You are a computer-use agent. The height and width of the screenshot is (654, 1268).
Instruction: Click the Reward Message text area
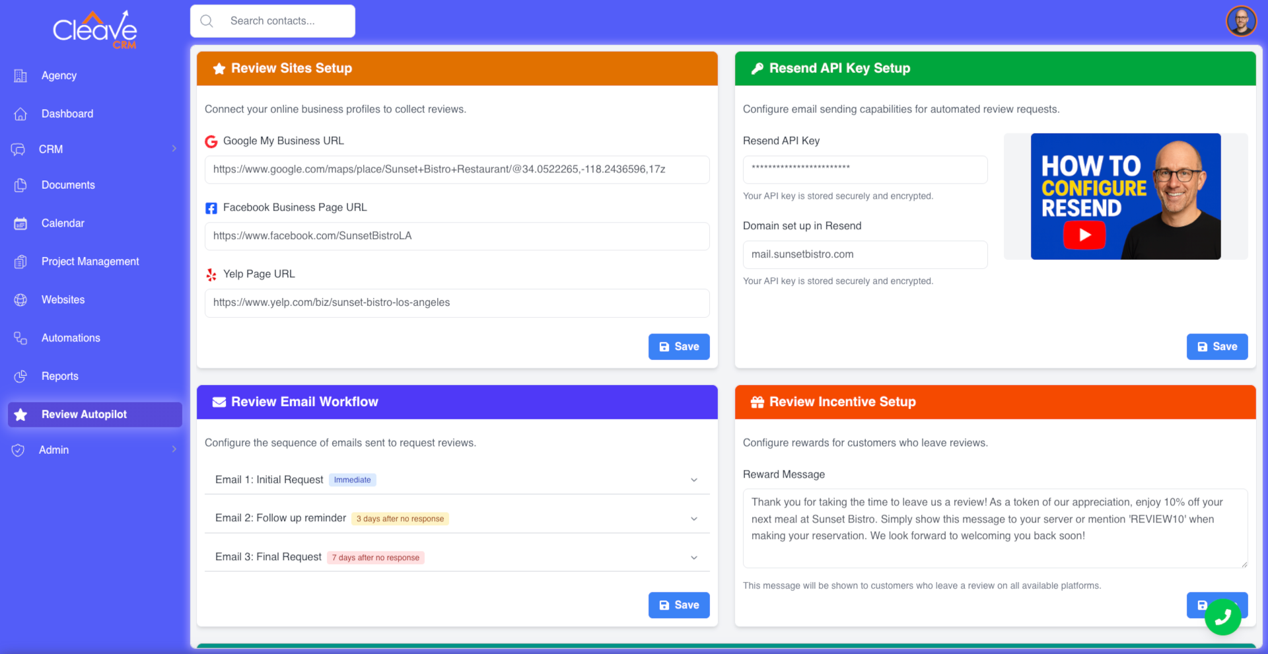pos(994,528)
